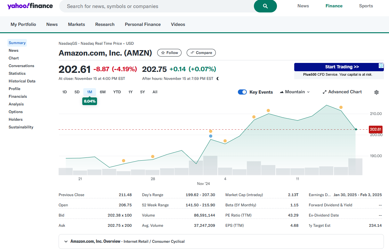
Task: Select the All chart range
Action: coord(155,92)
